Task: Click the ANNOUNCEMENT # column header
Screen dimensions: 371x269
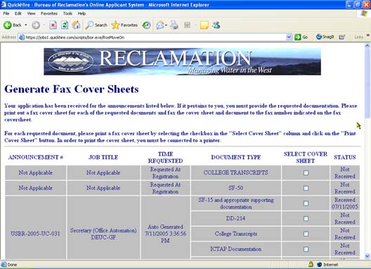Action: pos(36,157)
